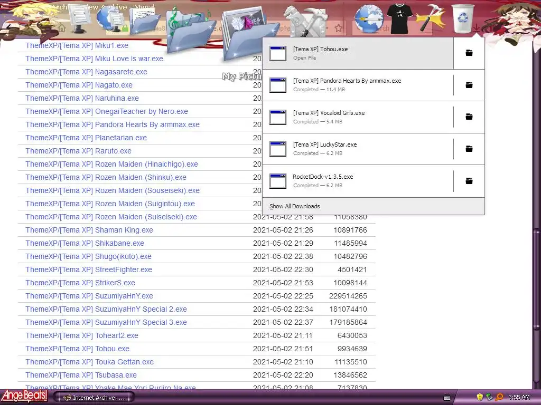The image size is (541, 405).
Task: Download Shikabane.exe theme link
Action: tap(85, 243)
